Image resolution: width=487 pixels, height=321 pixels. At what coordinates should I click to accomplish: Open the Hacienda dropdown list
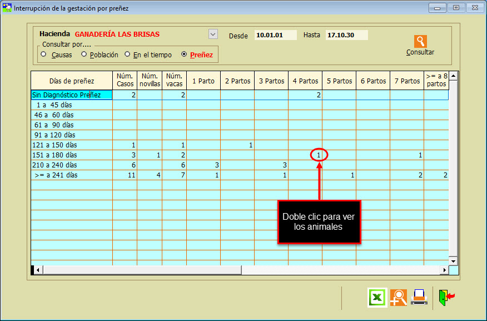pyautogui.click(x=213, y=34)
